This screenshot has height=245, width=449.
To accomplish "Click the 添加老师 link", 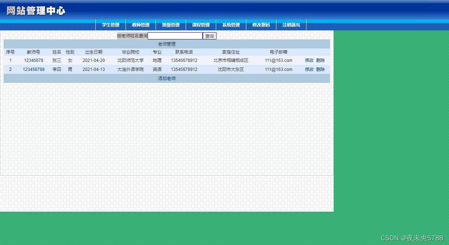I will click(x=167, y=79).
